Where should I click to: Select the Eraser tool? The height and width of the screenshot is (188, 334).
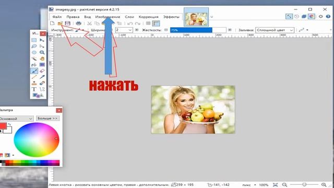(x=42, y=71)
